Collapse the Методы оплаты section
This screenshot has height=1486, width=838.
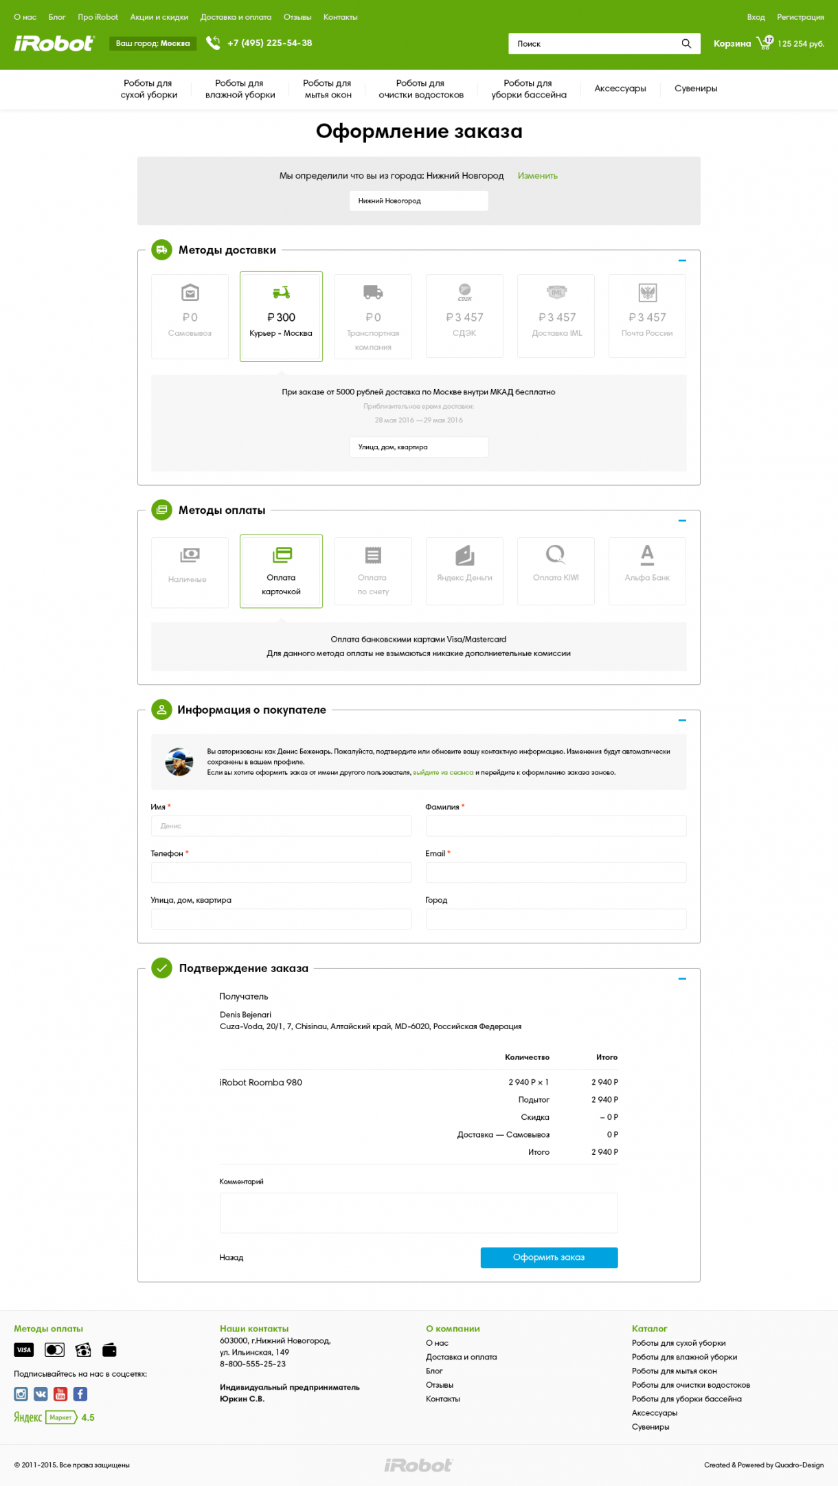pyautogui.click(x=682, y=521)
